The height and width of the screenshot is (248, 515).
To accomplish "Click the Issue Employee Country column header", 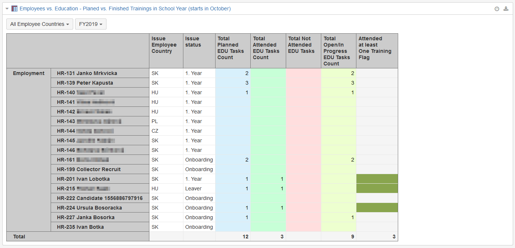I will 164,45.
